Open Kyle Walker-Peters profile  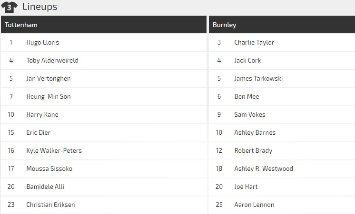54,151
